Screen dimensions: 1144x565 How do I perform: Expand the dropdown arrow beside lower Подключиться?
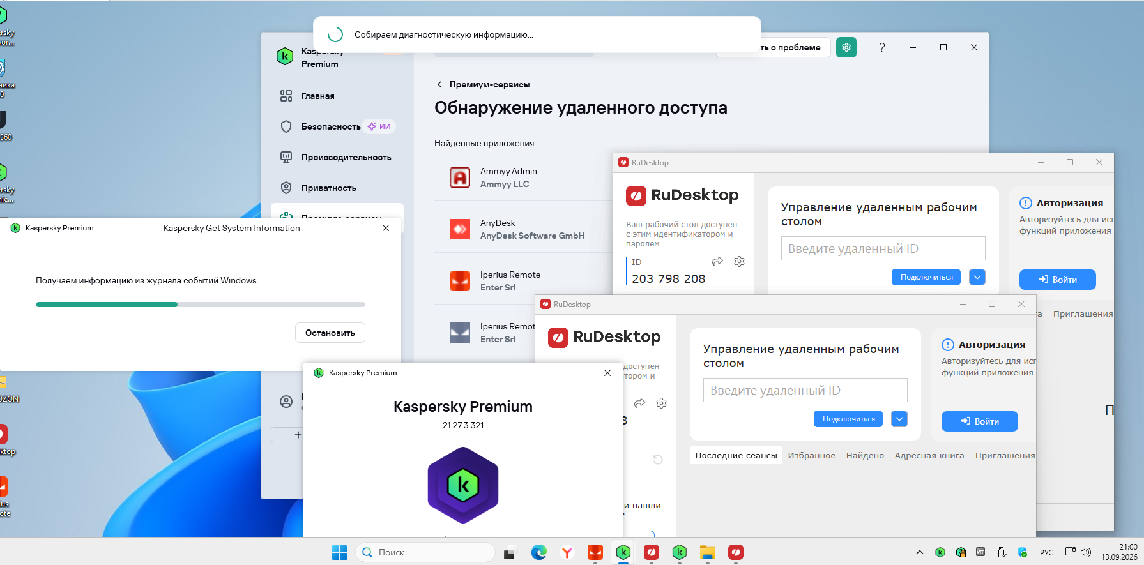(x=899, y=419)
